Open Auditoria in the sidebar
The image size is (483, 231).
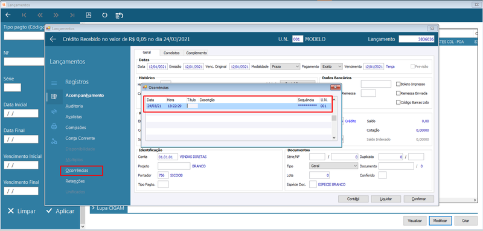pos(74,106)
